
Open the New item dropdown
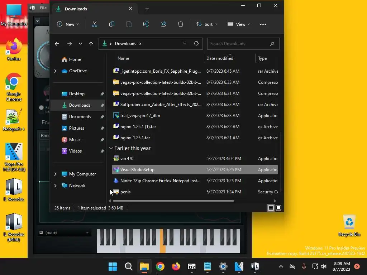pyautogui.click(x=68, y=24)
